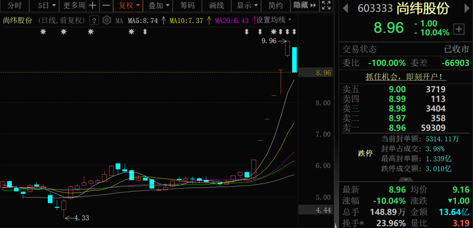Click the 卖三 row at 8.98
473x228 pixels.
pyautogui.click(x=406, y=109)
